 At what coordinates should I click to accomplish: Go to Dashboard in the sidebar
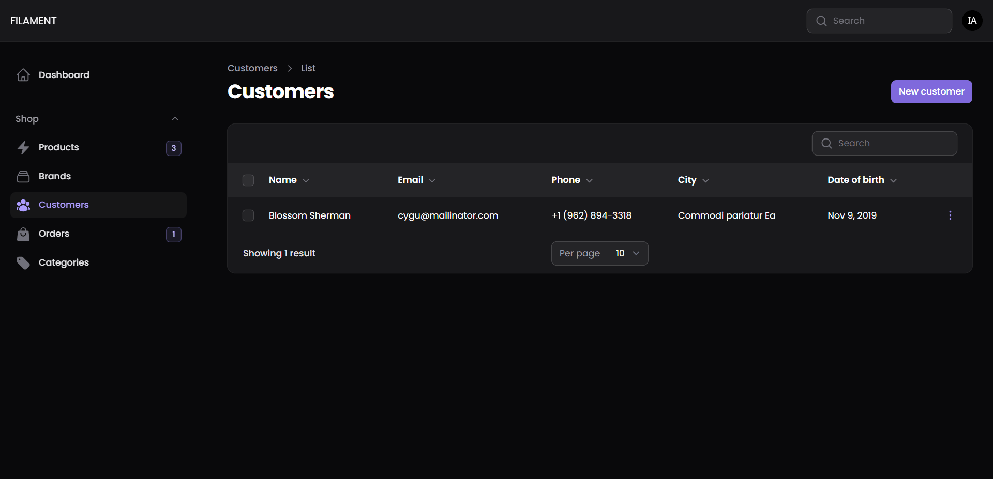pos(98,75)
